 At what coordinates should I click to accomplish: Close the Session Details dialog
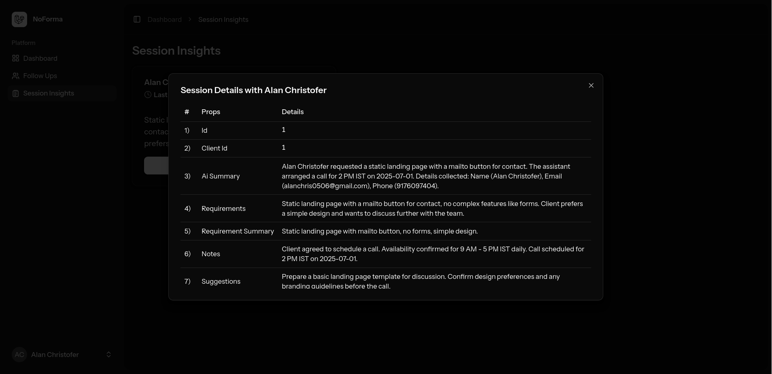click(591, 85)
